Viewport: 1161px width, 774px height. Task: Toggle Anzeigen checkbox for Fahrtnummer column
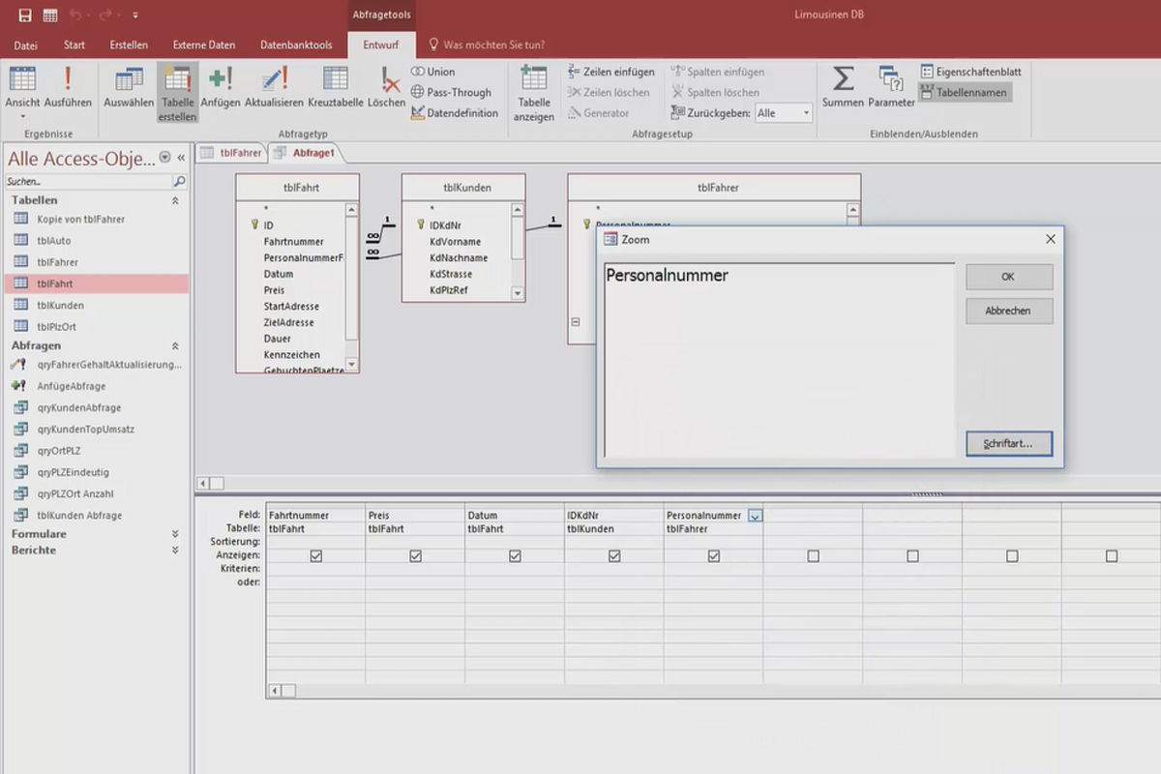click(316, 556)
